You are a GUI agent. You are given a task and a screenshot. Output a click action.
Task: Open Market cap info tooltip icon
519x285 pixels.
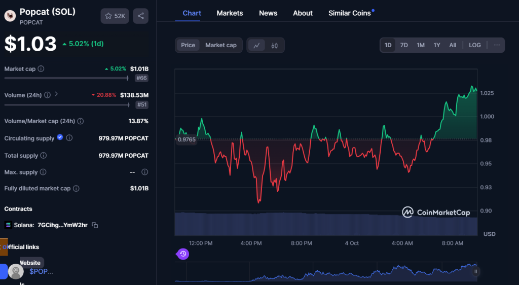coord(41,69)
